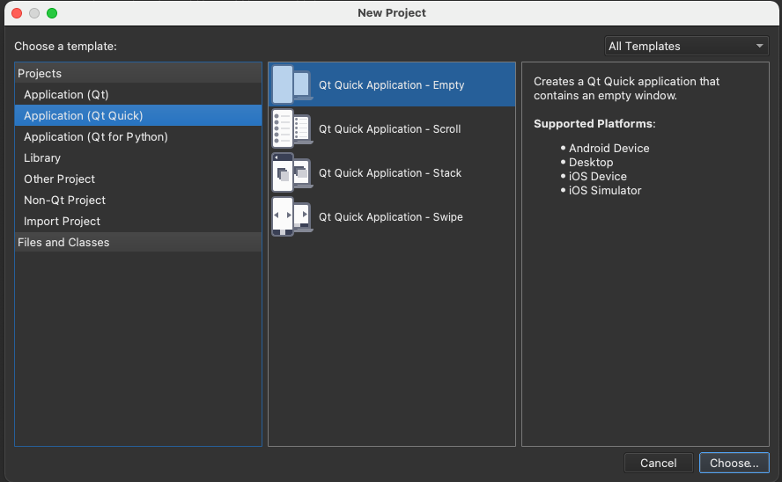Screen dimensions: 782x482
Task: Select Qt Quick Application - Swipe label
Action: pyautogui.click(x=390, y=217)
